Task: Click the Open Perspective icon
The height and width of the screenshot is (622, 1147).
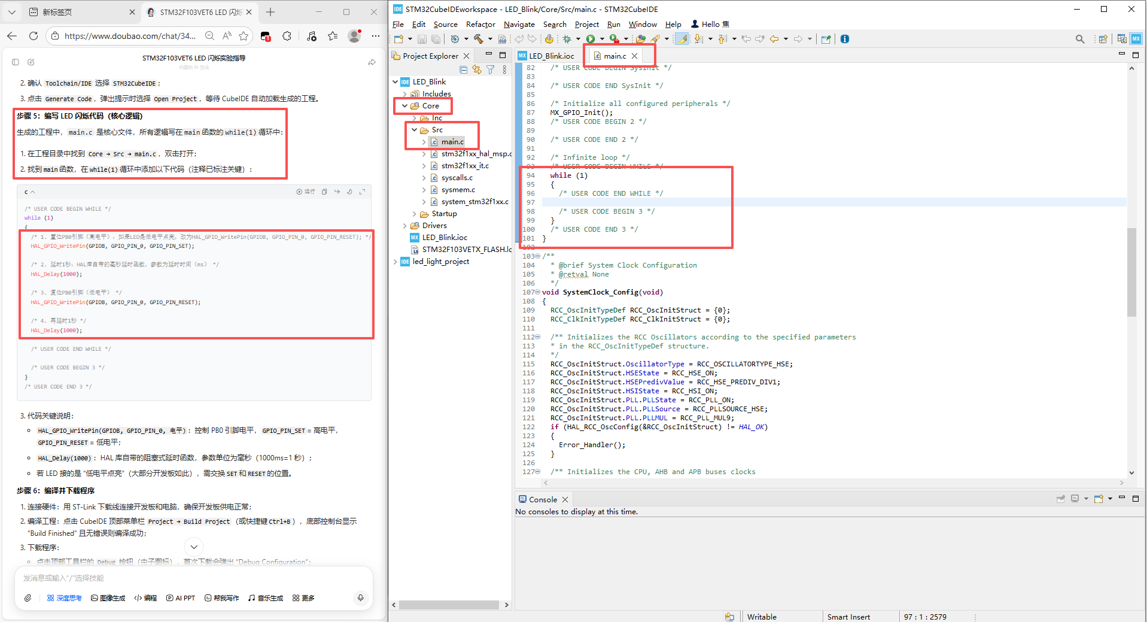Action: click(x=1103, y=39)
